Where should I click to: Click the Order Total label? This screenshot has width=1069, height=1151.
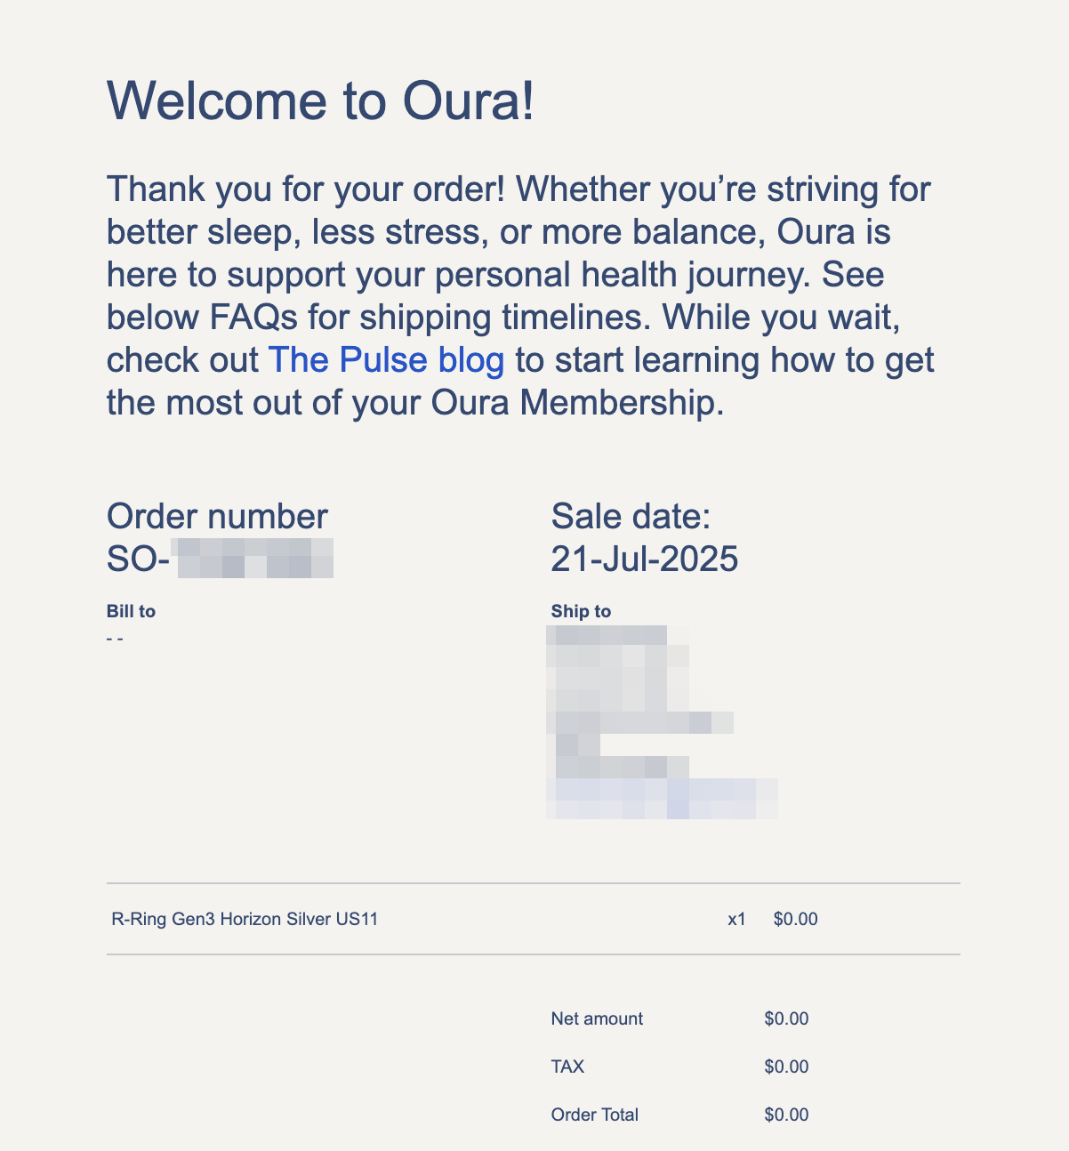tap(595, 1115)
